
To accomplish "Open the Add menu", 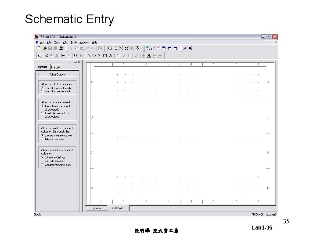I will pyautogui.click(x=65, y=42).
